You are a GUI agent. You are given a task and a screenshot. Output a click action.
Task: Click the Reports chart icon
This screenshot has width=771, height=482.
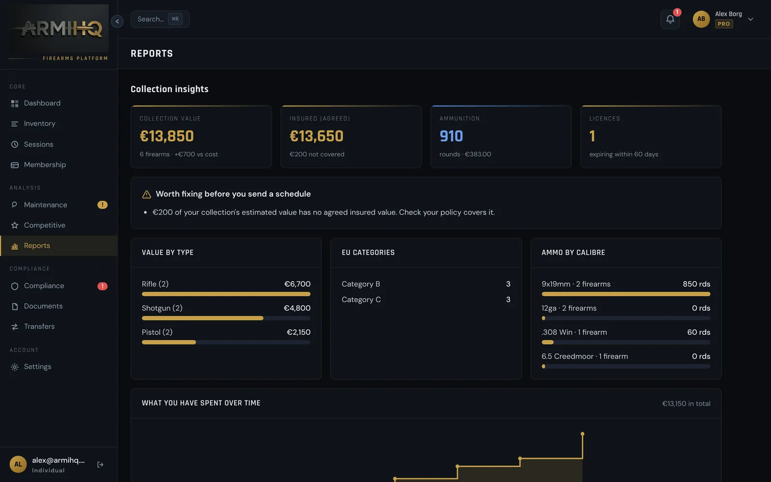[14, 246]
